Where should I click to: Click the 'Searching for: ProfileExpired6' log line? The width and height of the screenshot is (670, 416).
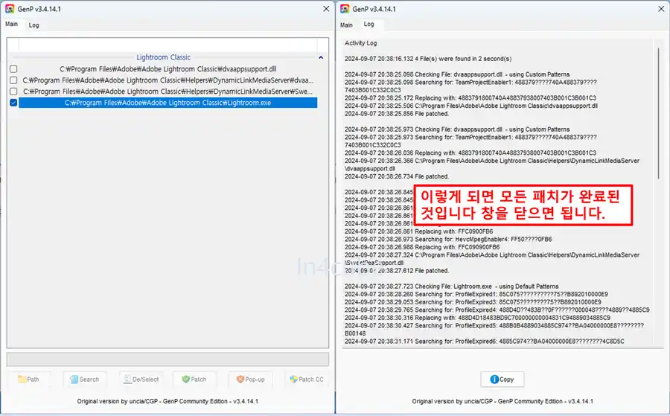coord(485,342)
